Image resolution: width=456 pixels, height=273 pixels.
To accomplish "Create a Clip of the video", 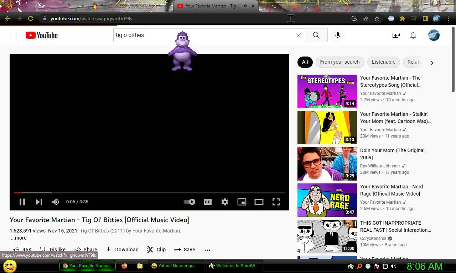I will click(156, 250).
